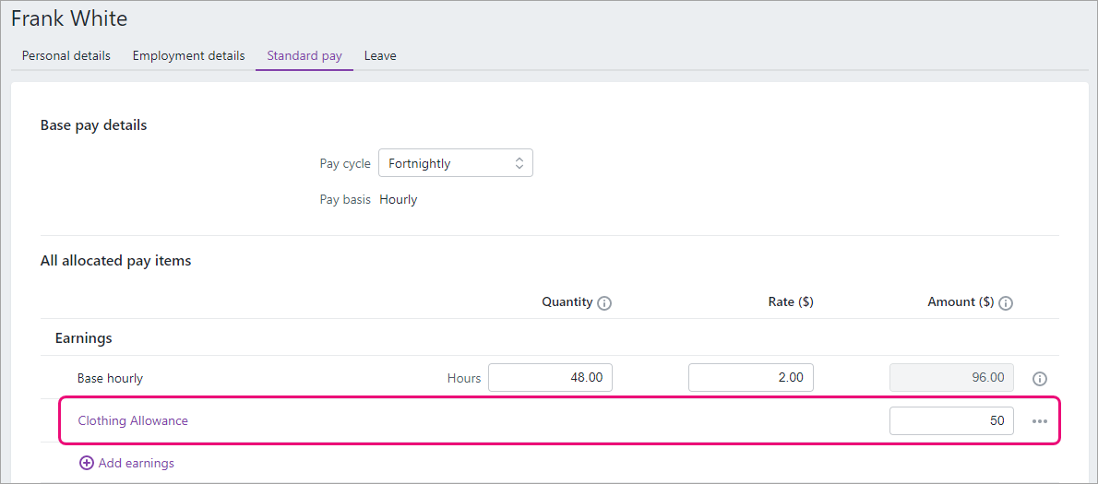Screen dimensions: 1098x484
Task: Click the Pay basis Hourly value
Action: 399,199
